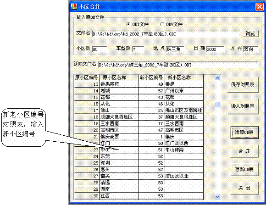266x205 pixels.
Task: Click the 原小区名称 column header
Action: (x=119, y=78)
